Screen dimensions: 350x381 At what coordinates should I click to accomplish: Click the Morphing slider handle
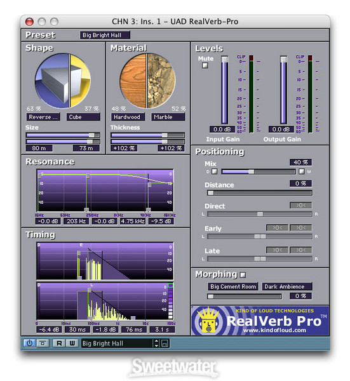[210, 297]
